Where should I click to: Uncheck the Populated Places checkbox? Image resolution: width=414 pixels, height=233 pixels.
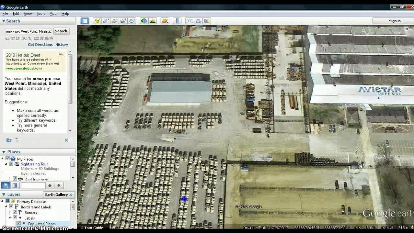[18, 223]
